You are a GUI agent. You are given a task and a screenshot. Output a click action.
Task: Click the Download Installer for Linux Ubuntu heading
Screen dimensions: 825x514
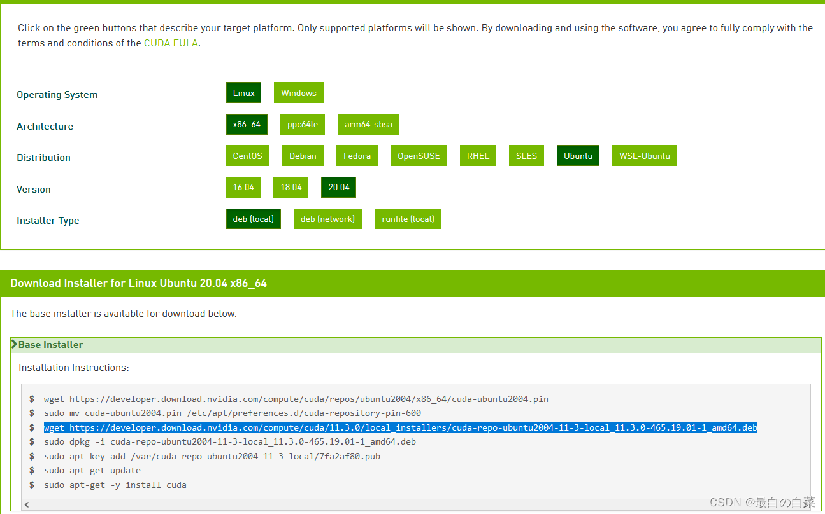[139, 283]
